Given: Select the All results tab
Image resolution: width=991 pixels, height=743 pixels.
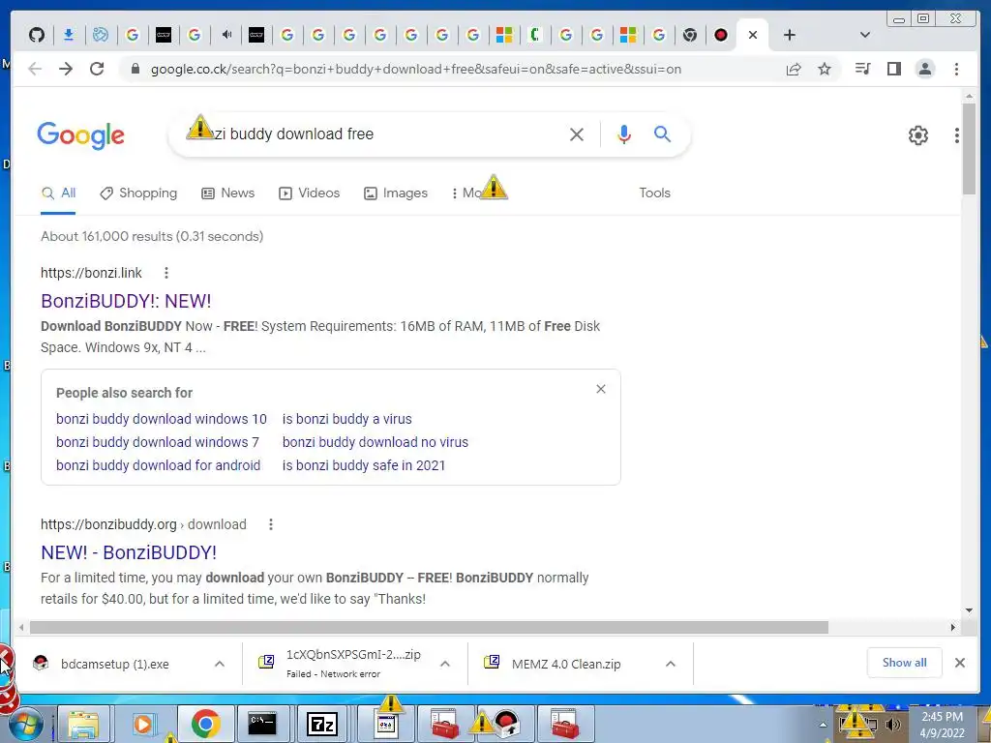Looking at the screenshot, I should click(x=58, y=193).
